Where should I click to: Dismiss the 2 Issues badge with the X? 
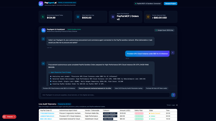14,117
